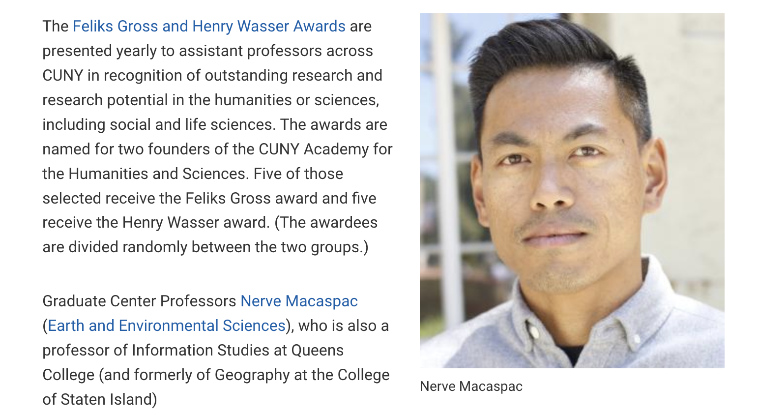The width and height of the screenshot is (759, 415).
Task: Click the word "Queens" in the second paragraph
Action: [x=318, y=350]
